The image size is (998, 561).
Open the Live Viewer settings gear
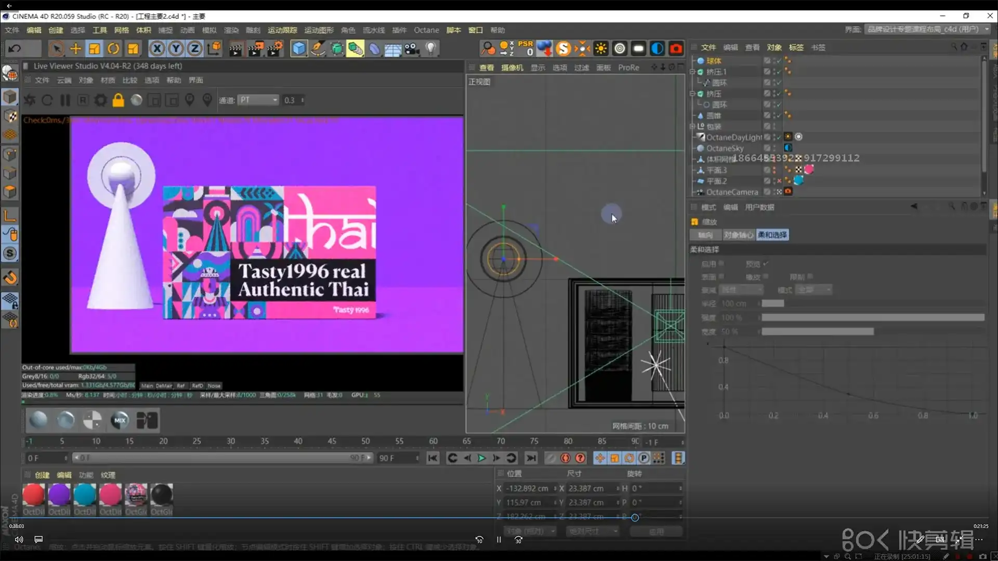coord(100,100)
